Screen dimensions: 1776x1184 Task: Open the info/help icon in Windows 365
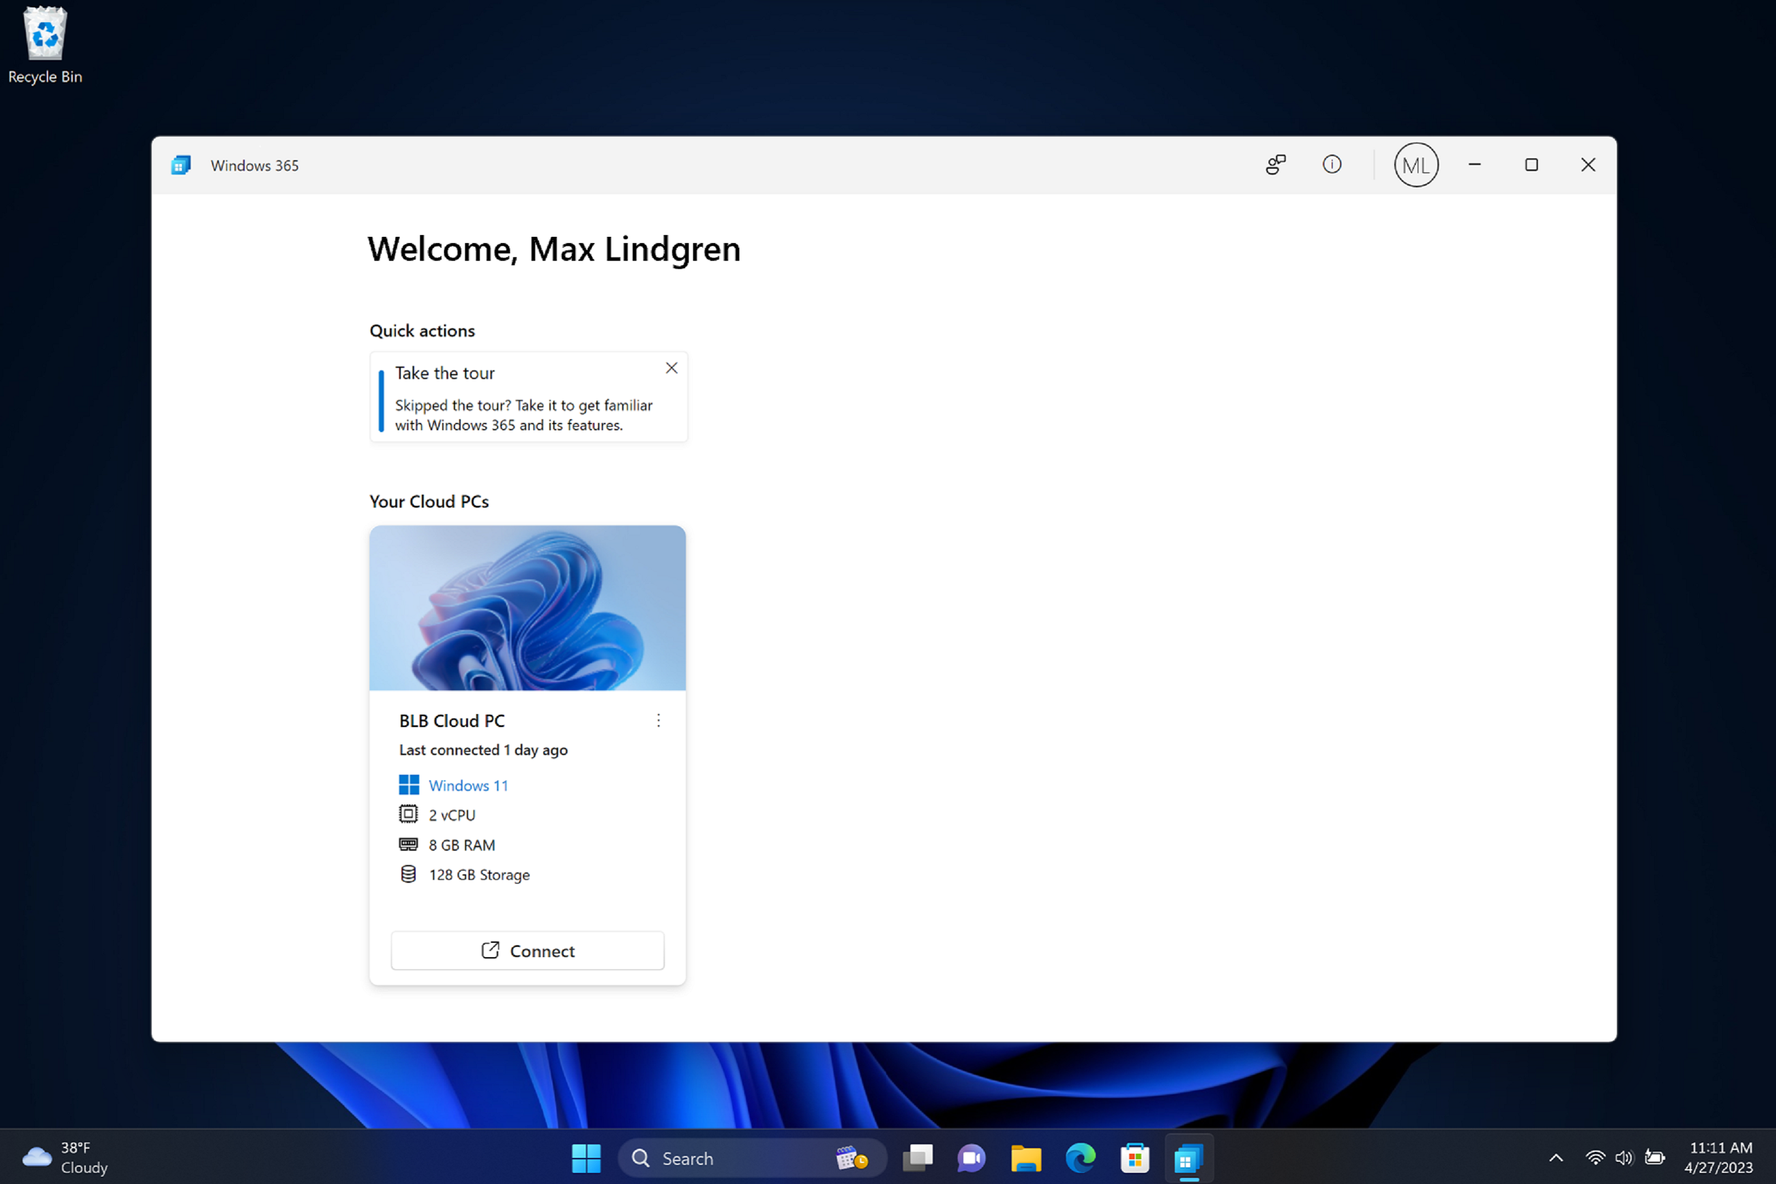click(1331, 164)
